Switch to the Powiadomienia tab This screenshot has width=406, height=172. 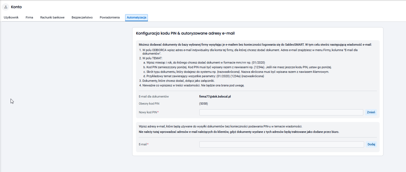pyautogui.click(x=110, y=17)
